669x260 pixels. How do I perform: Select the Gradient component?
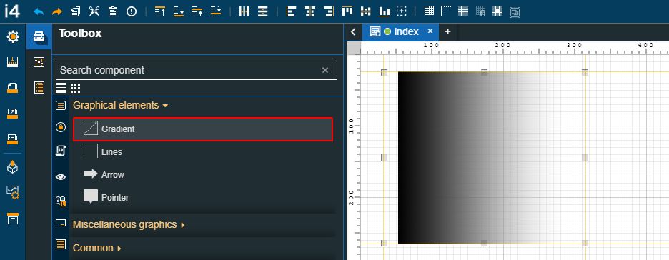[203, 129]
